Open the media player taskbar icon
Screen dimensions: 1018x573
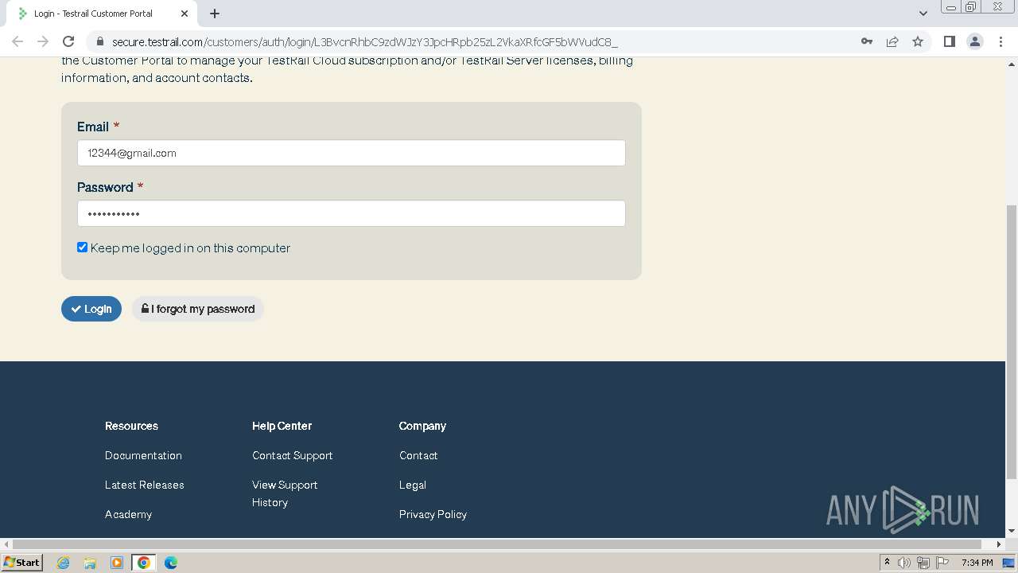117,563
